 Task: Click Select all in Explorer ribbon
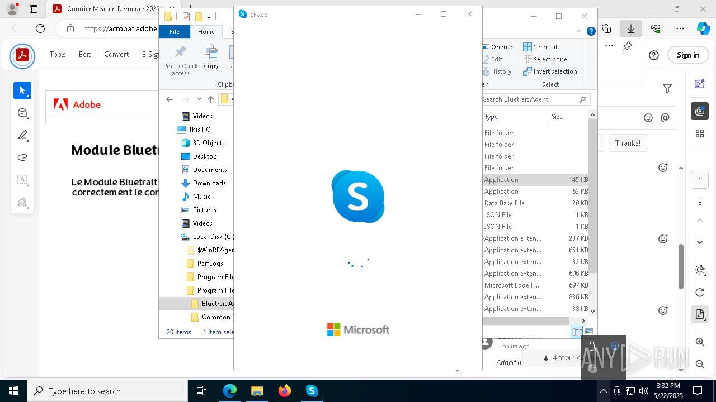[541, 47]
